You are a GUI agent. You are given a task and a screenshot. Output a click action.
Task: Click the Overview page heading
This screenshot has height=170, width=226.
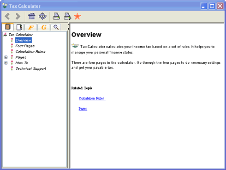pyautogui.click(x=86, y=35)
